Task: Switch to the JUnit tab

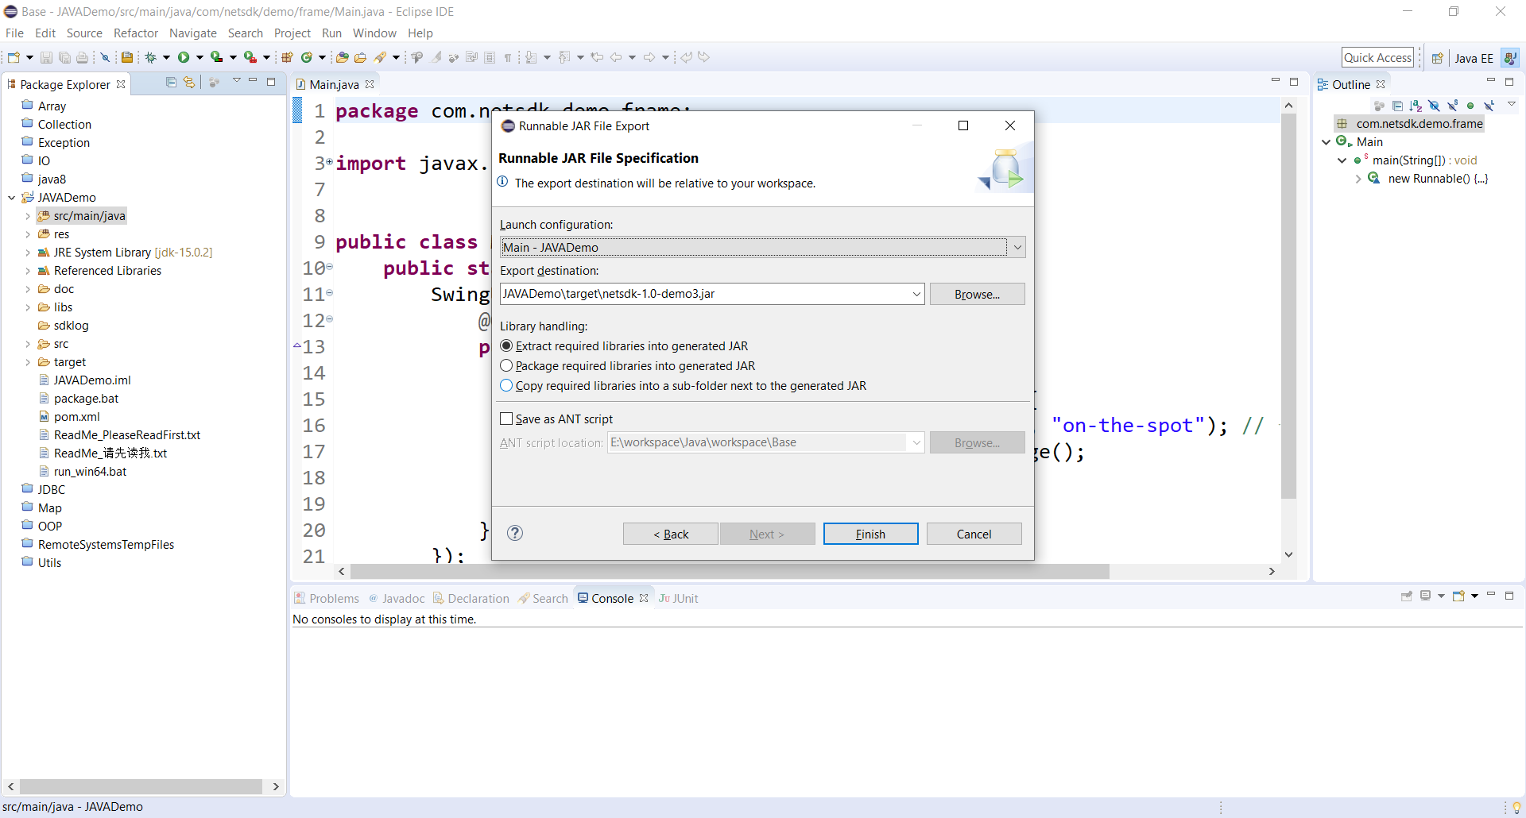Action: [x=678, y=598]
